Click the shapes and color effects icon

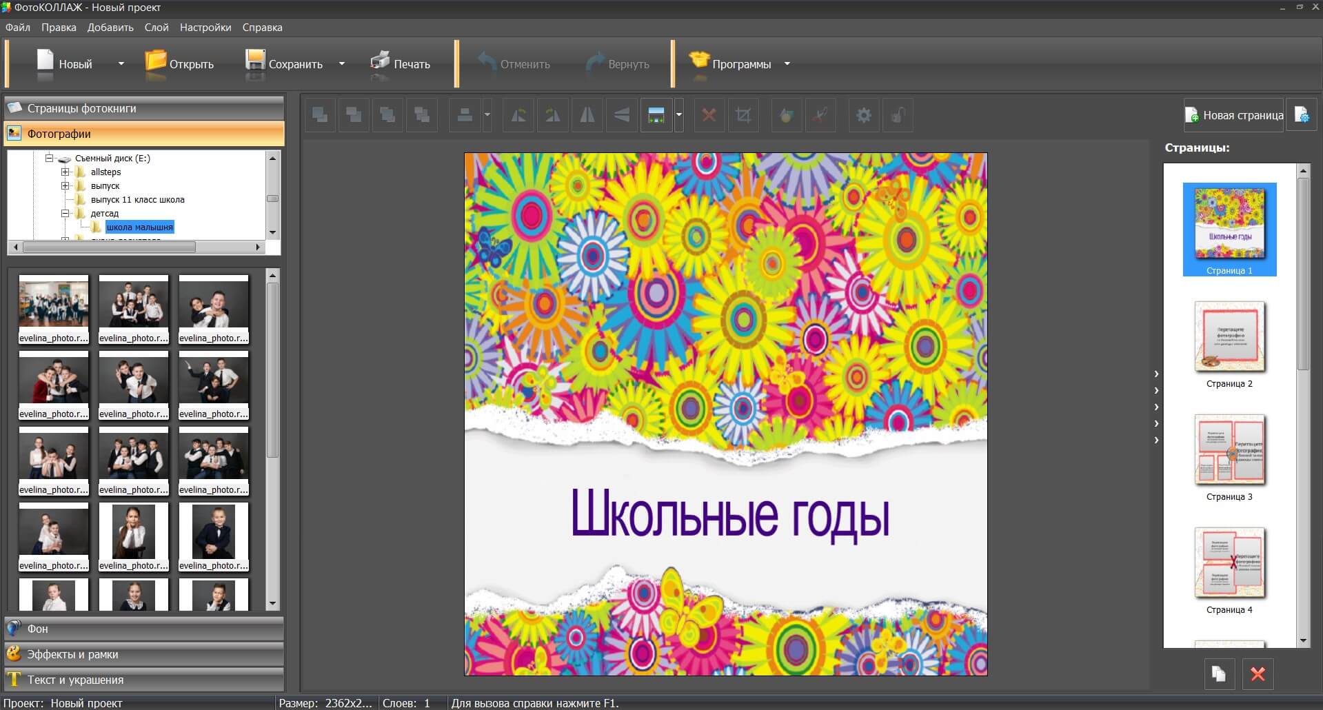(786, 115)
